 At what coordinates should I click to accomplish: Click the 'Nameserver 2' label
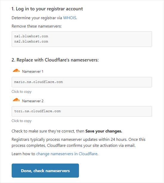pos(33,101)
